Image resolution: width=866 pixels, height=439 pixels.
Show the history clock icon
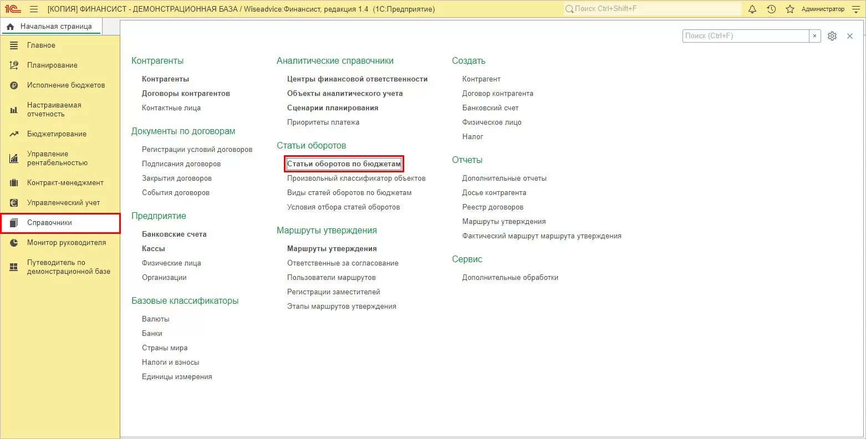(771, 9)
